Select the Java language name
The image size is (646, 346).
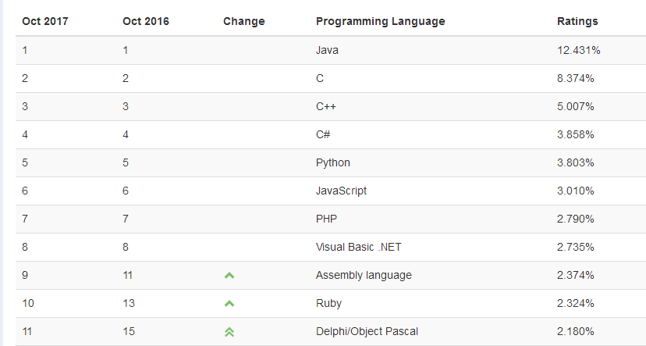327,50
